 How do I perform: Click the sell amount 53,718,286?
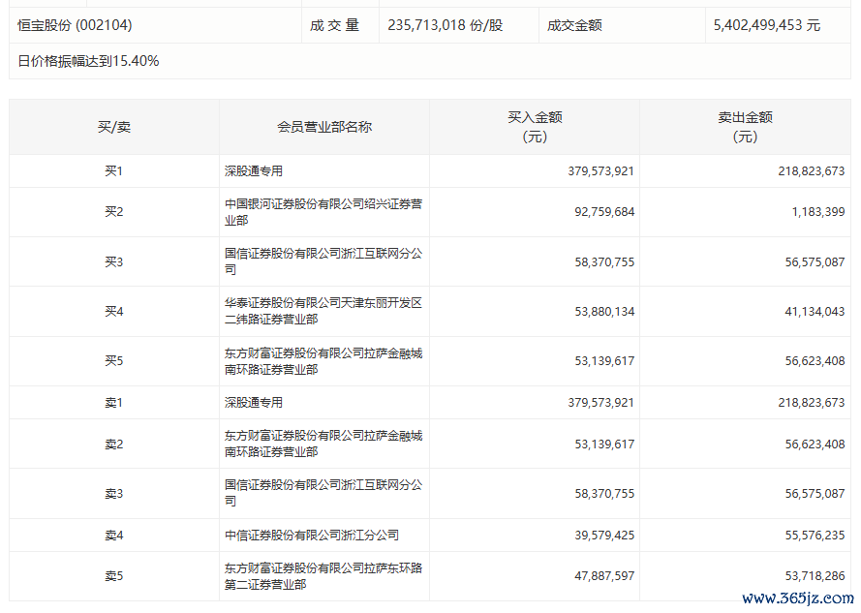click(811, 576)
